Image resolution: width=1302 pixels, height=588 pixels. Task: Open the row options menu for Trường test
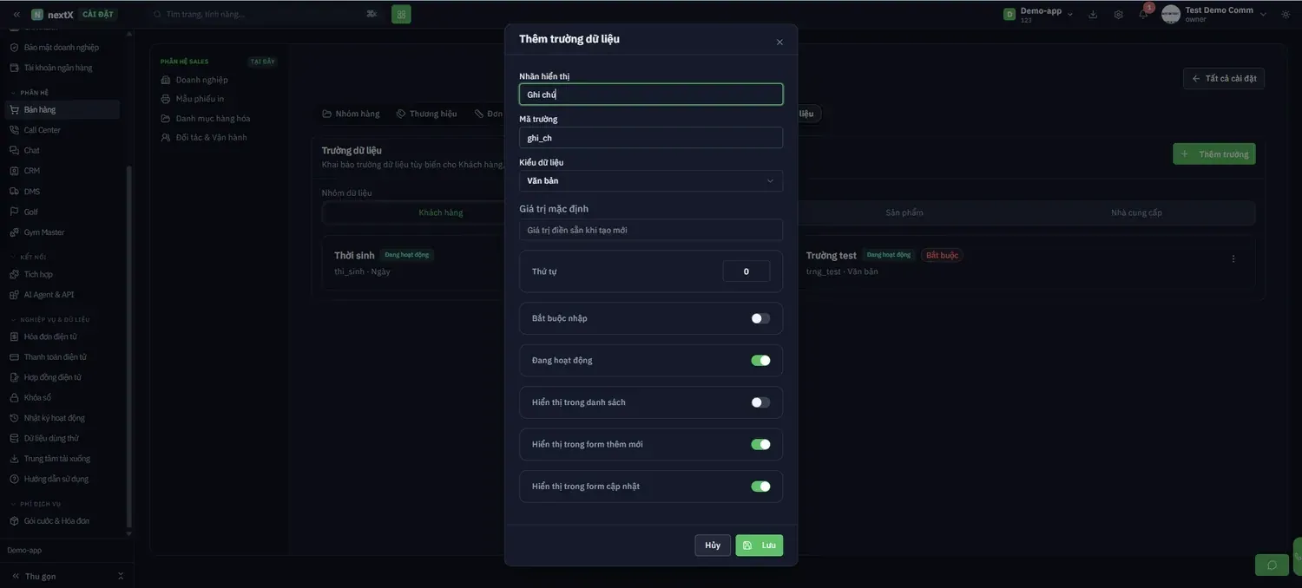pyautogui.click(x=1233, y=258)
